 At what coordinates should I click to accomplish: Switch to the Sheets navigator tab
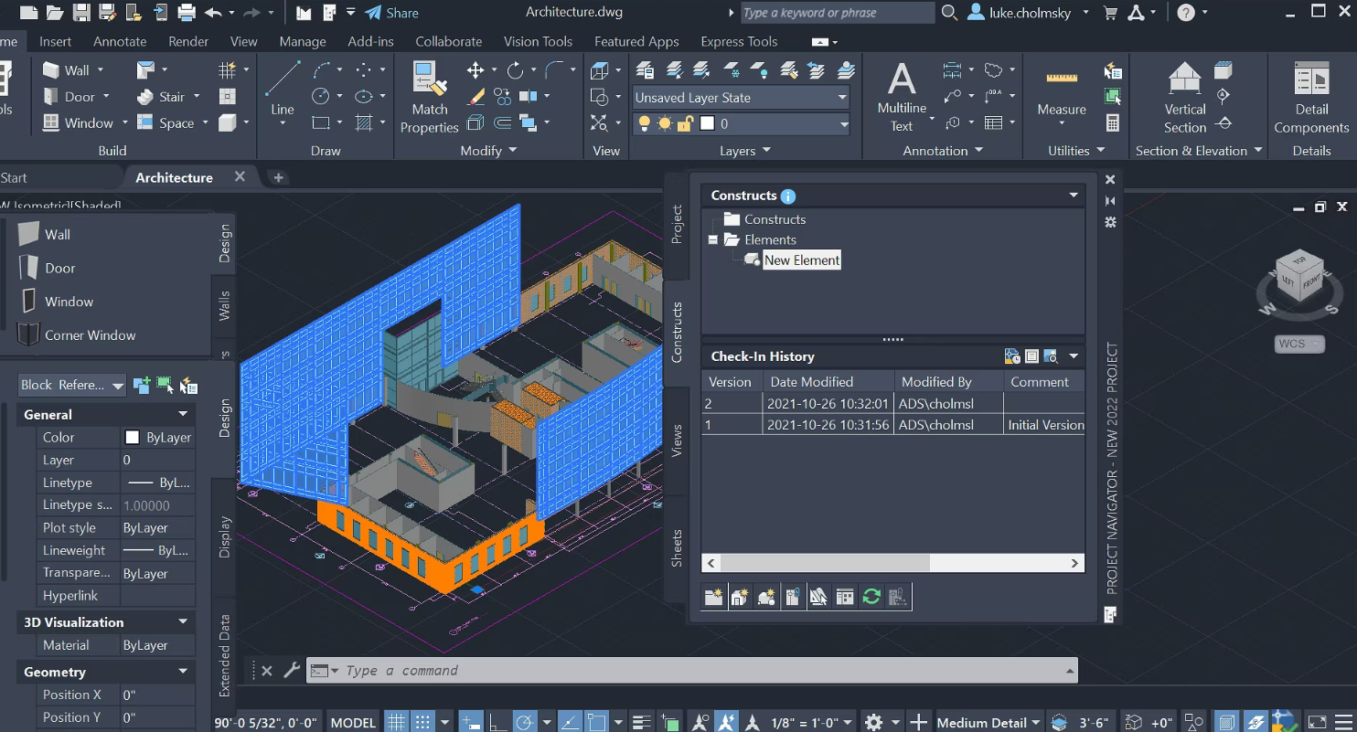click(677, 547)
